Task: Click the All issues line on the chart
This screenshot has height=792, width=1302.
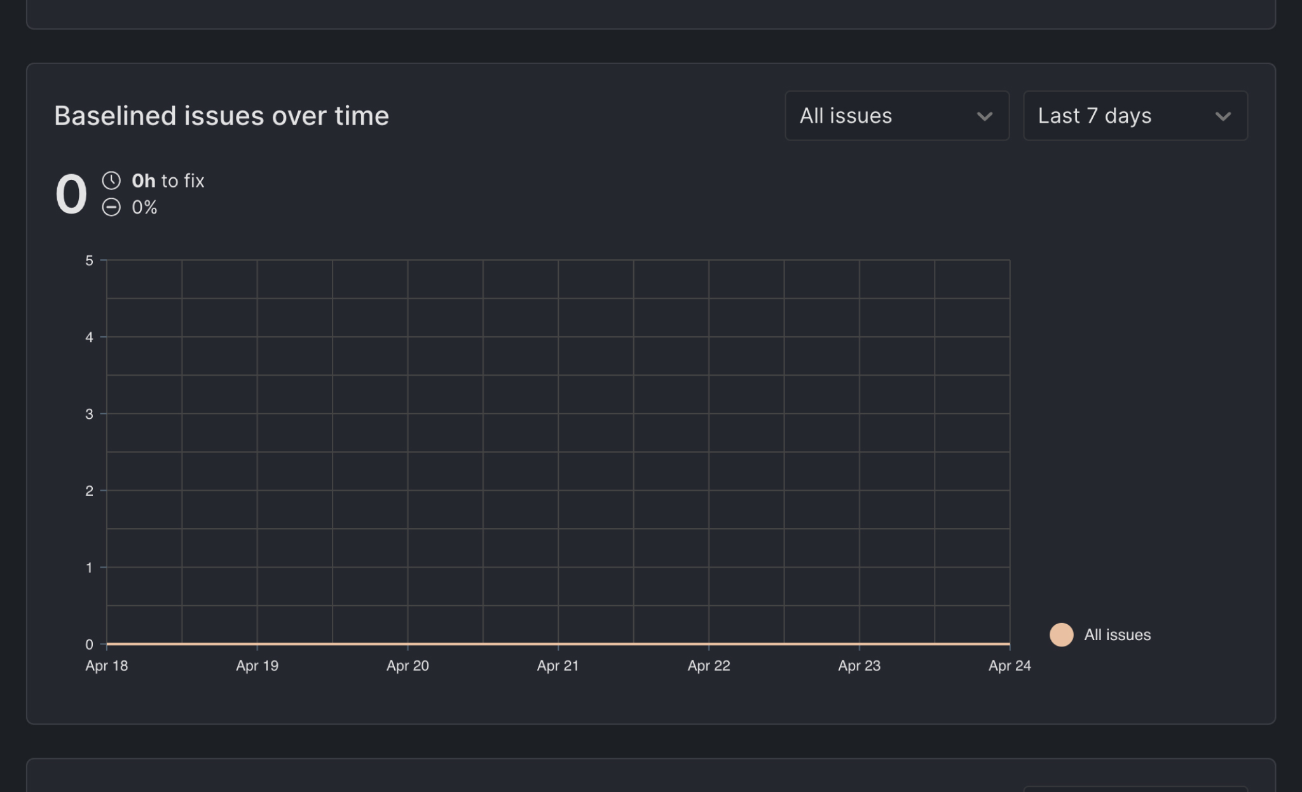Action: click(x=558, y=644)
